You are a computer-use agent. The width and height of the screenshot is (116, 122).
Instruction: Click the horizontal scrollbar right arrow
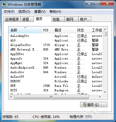[x=100, y=97]
